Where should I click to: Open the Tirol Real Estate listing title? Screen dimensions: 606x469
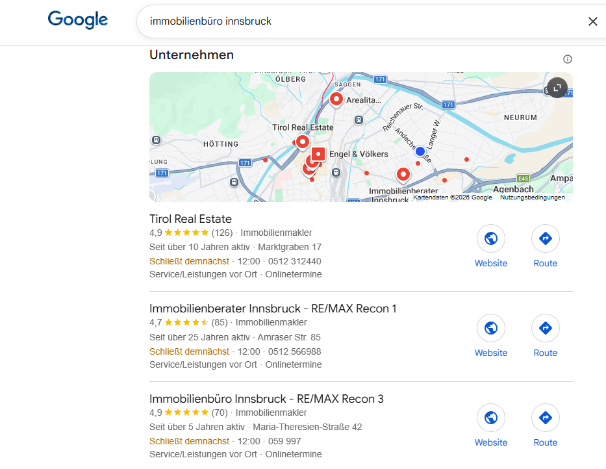(x=190, y=219)
